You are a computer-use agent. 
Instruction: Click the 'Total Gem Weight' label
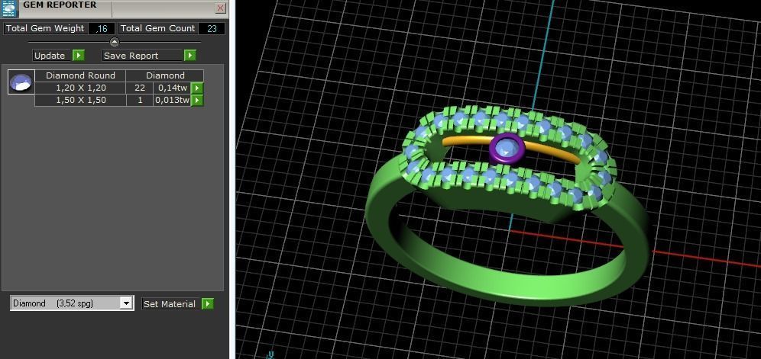45,29
